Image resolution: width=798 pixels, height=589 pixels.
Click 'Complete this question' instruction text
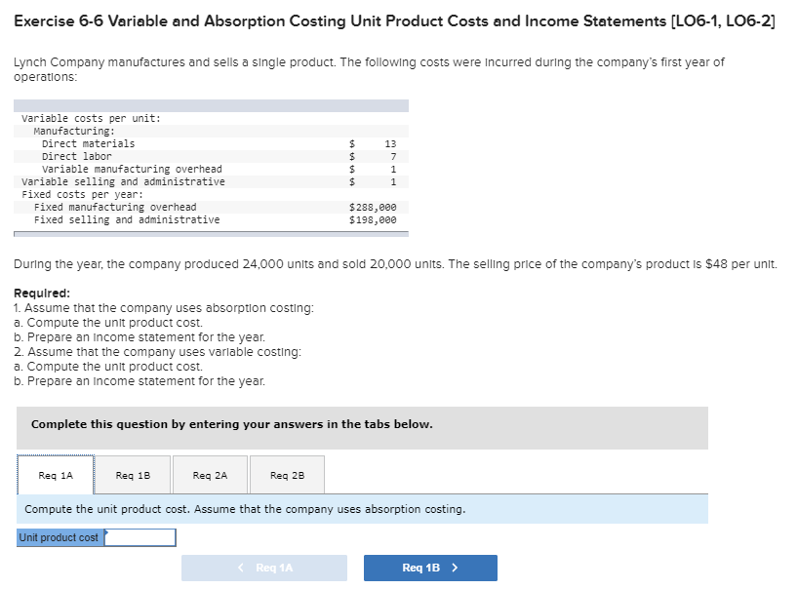pos(231,424)
